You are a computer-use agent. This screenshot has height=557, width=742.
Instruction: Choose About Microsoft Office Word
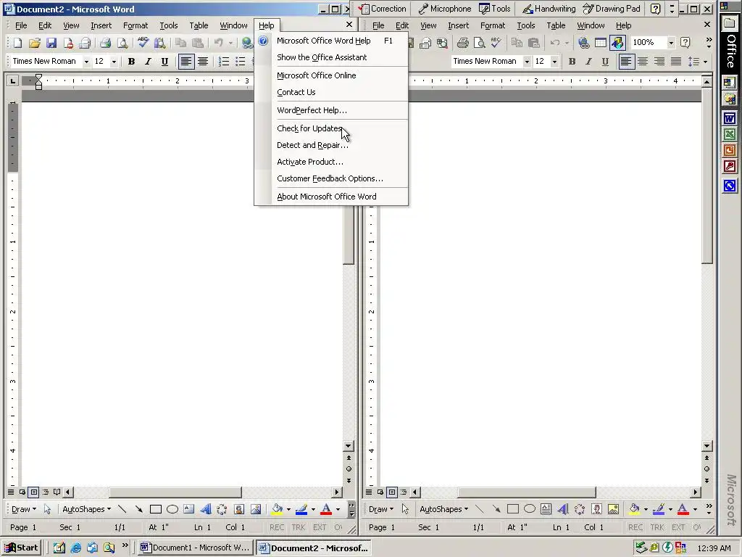click(331, 197)
